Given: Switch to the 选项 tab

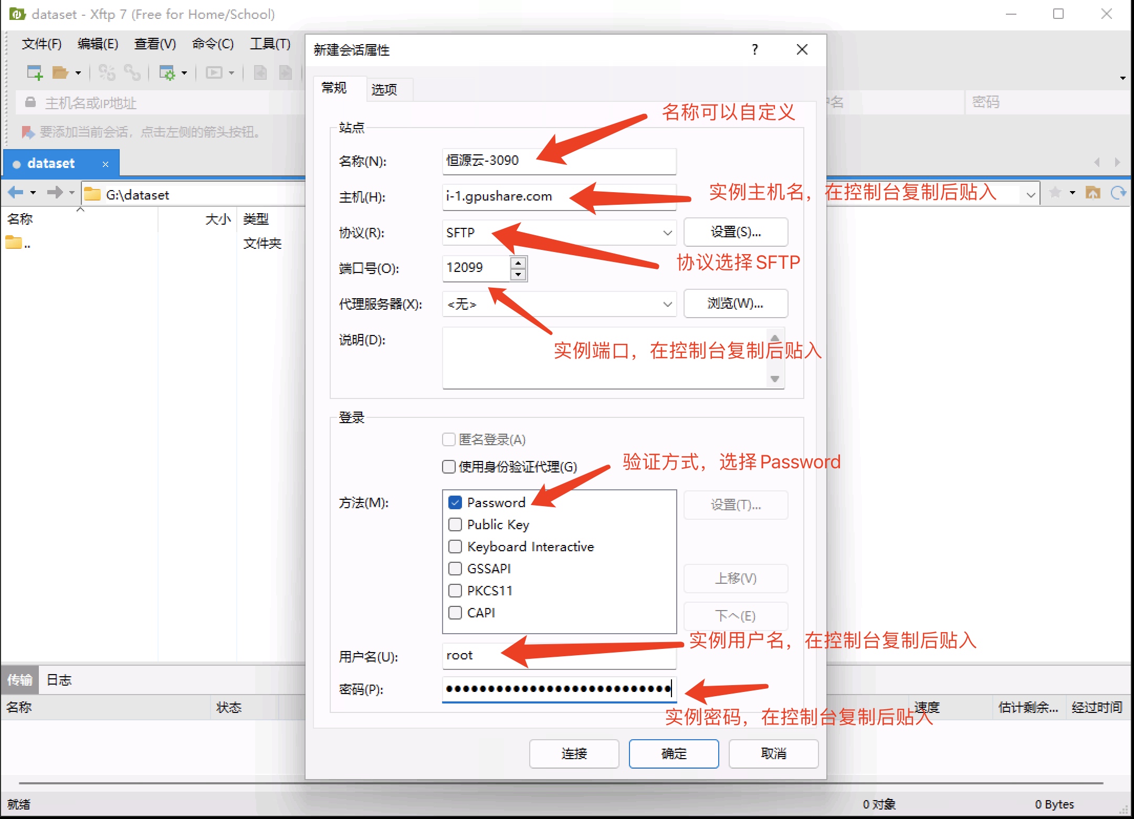Looking at the screenshot, I should point(384,90).
